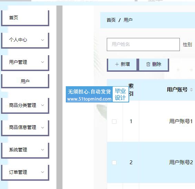
Task: Expand the 商品信息管理 menu
Action: tap(25, 128)
